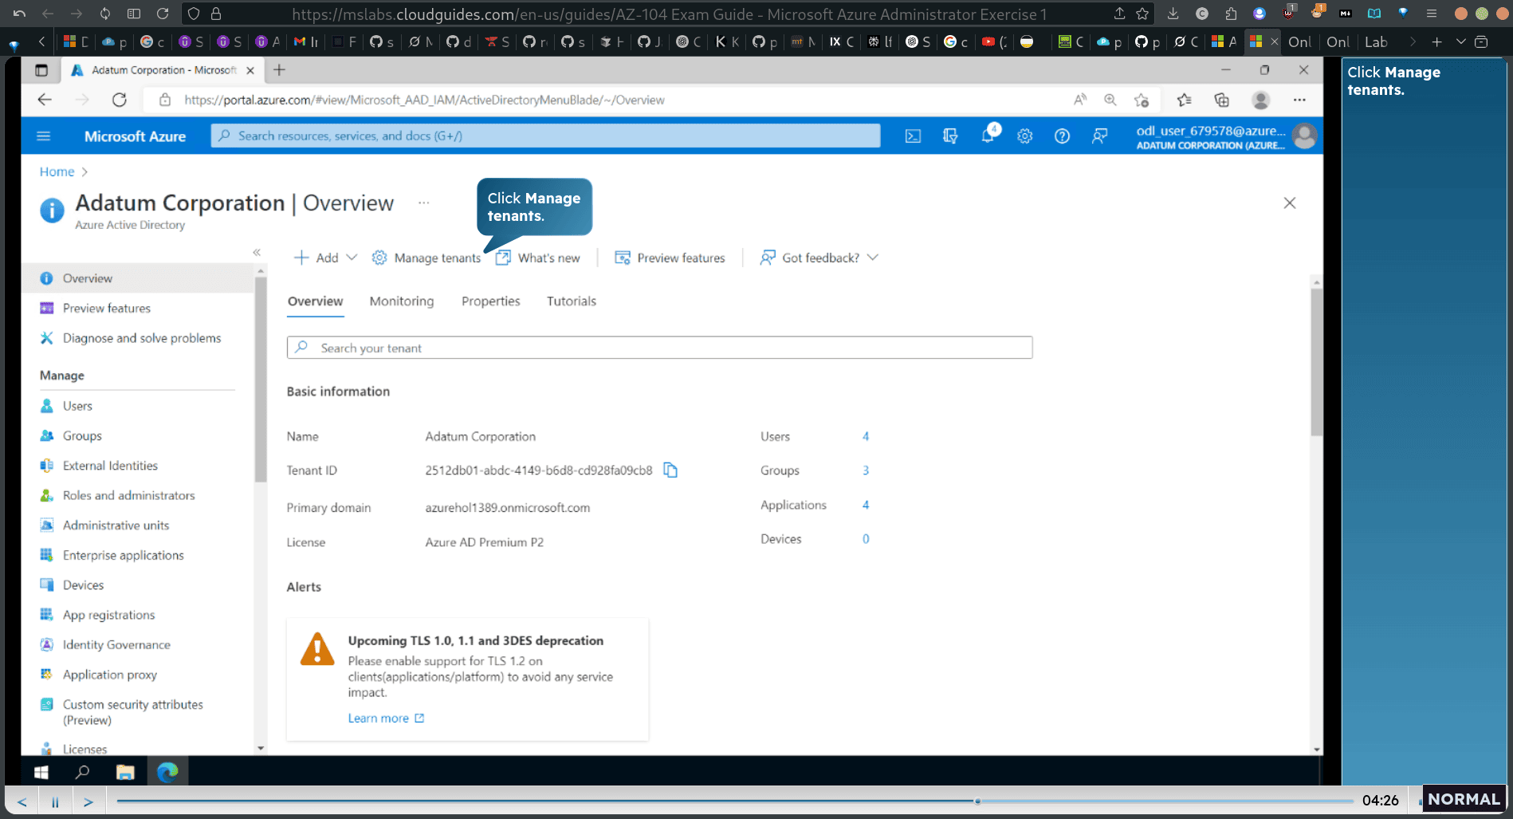The image size is (1513, 819).
Task: Open Windows taskbar search
Action: 82,772
